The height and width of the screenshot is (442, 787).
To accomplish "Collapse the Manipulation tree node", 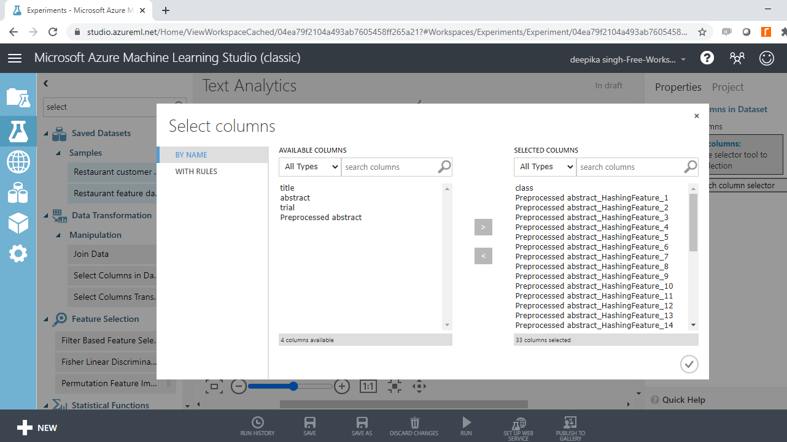I will pyautogui.click(x=58, y=235).
